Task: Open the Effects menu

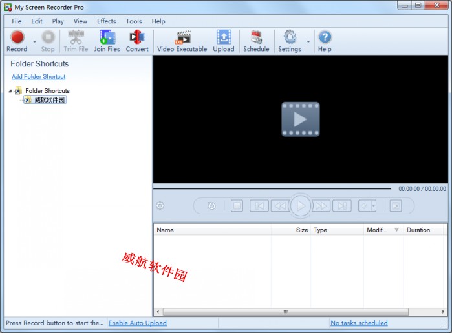Action: [106, 21]
